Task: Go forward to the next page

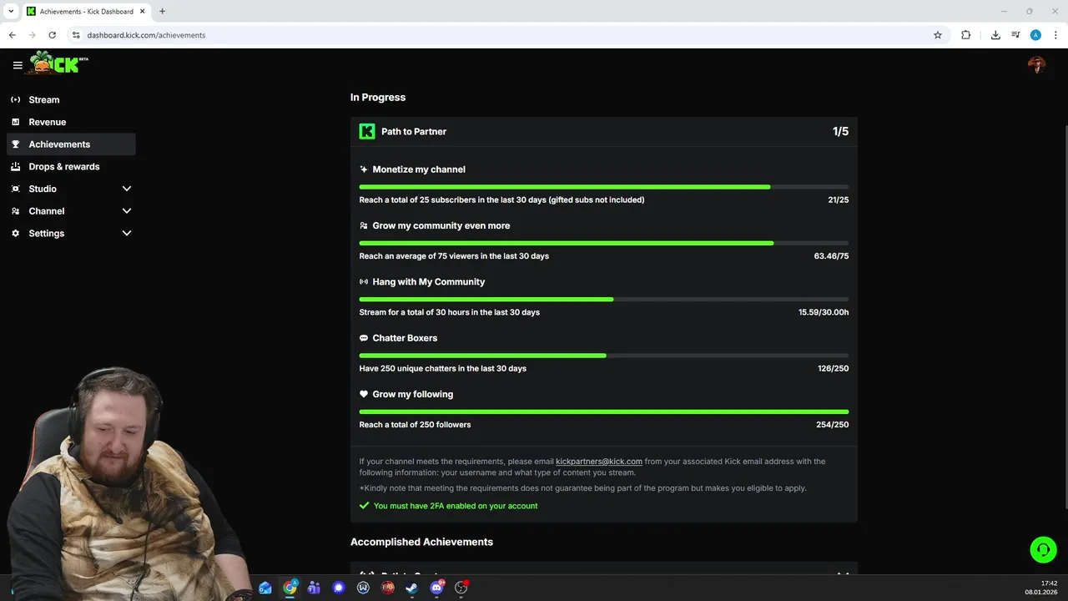Action: point(33,35)
